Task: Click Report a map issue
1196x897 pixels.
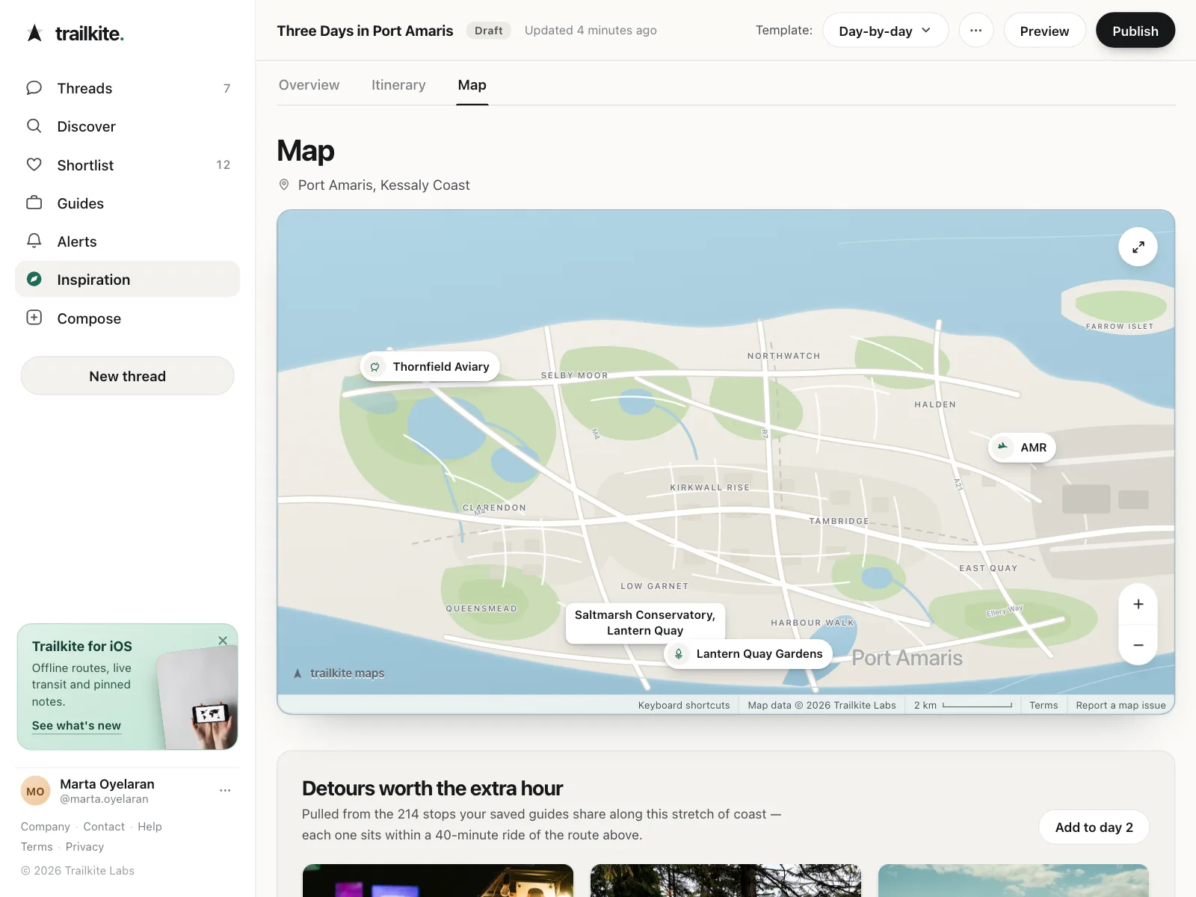Action: (x=1121, y=705)
